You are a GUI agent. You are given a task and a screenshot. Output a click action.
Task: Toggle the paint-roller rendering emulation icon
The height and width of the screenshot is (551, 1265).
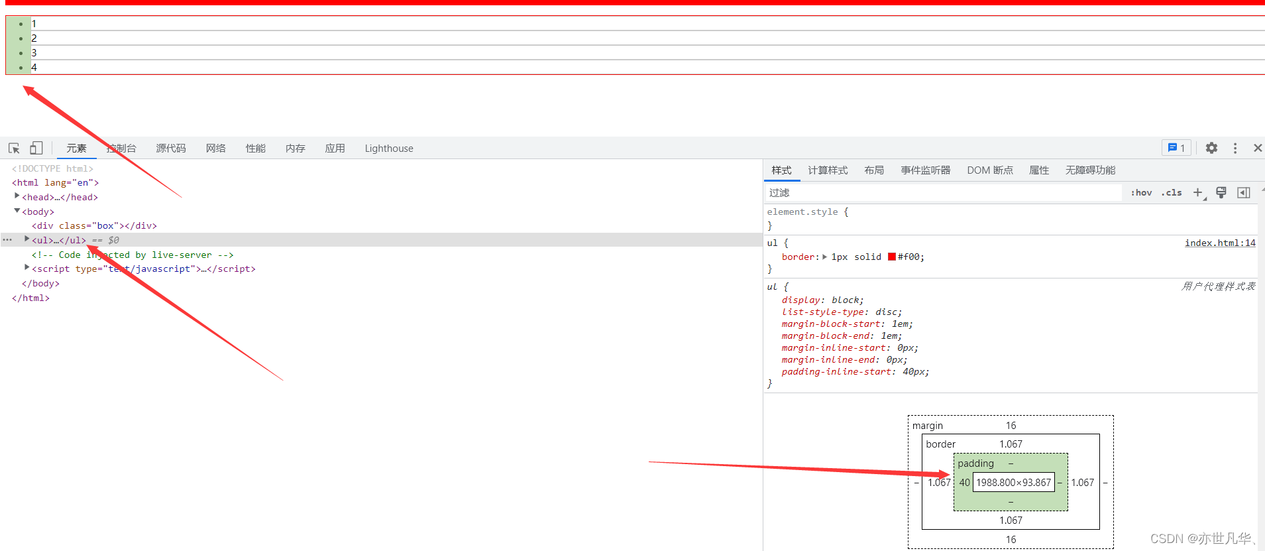click(x=1221, y=192)
